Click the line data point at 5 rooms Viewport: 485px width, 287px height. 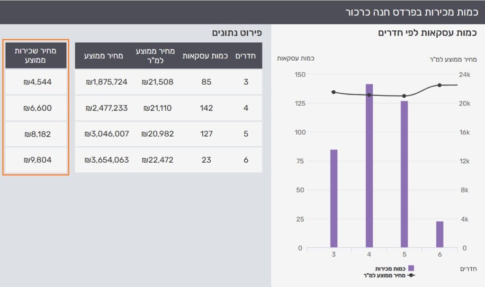pyautogui.click(x=404, y=96)
